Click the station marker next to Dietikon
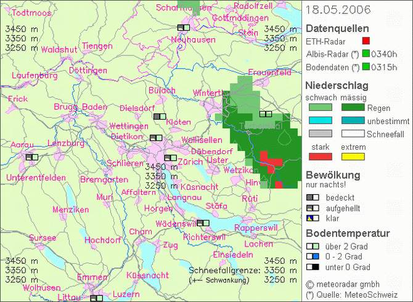Viewport: 413px width, 302px height. pyautogui.click(x=156, y=138)
